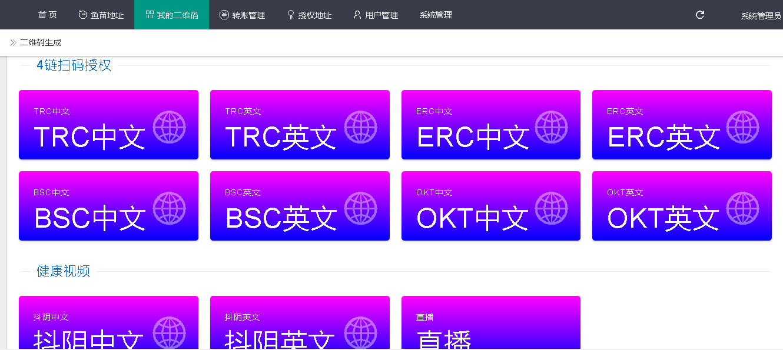Open 转账管理 transfer management menu
This screenshot has width=783, height=350.
click(x=242, y=15)
